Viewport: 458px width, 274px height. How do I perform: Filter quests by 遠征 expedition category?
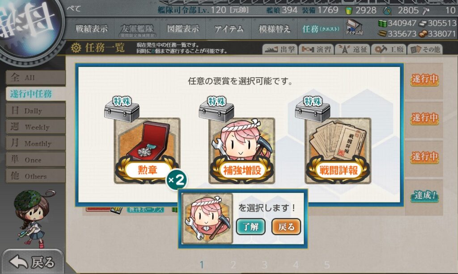click(352, 50)
